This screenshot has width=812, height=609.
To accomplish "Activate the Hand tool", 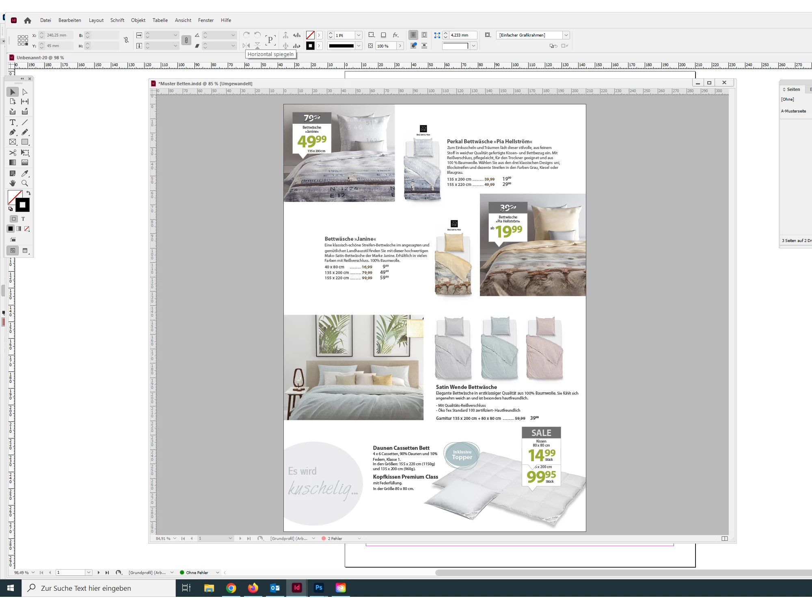I will [x=13, y=183].
